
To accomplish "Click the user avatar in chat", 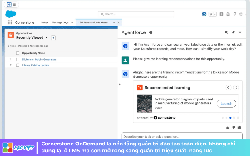I will coord(125,60).
